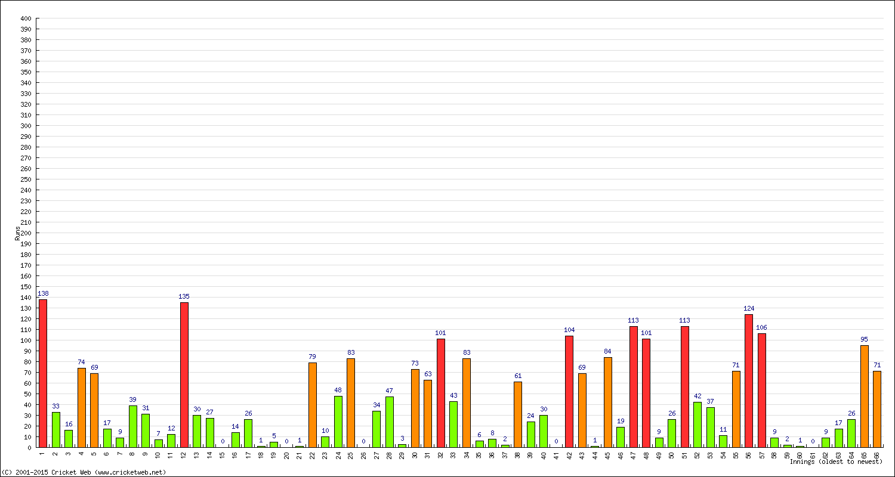
Task: Select x-axis innings number 20
Action: pyautogui.click(x=287, y=454)
